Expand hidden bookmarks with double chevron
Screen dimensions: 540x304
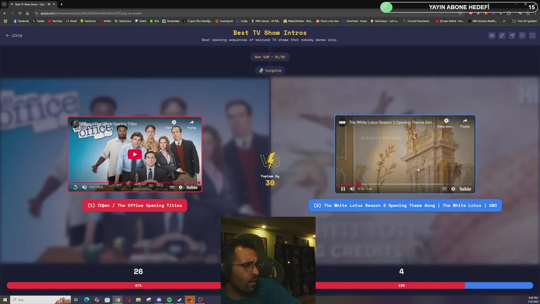pos(504,21)
